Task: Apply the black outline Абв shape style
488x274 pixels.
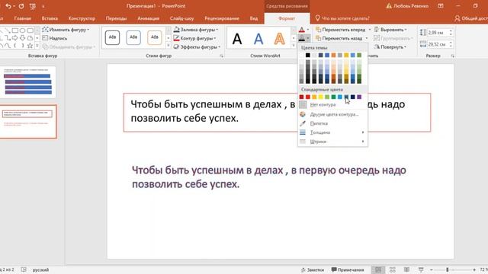Action: [x=112, y=37]
